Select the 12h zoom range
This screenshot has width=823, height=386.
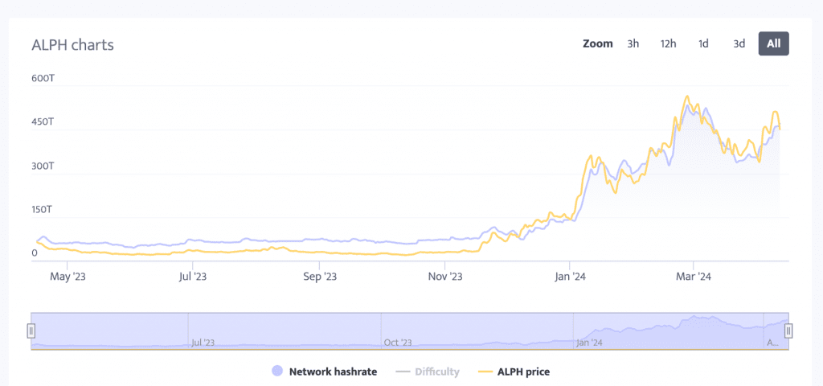(x=668, y=43)
